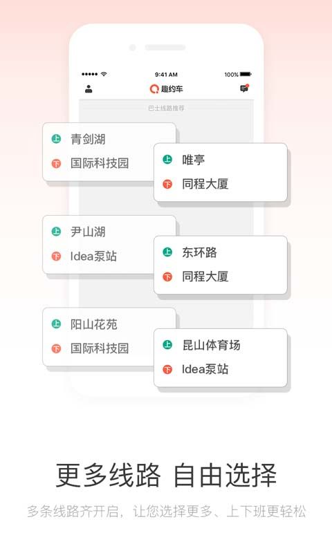This screenshot has width=332, height=553.
Task: Tap the 9:41 AM clock display
Action: pos(166,75)
